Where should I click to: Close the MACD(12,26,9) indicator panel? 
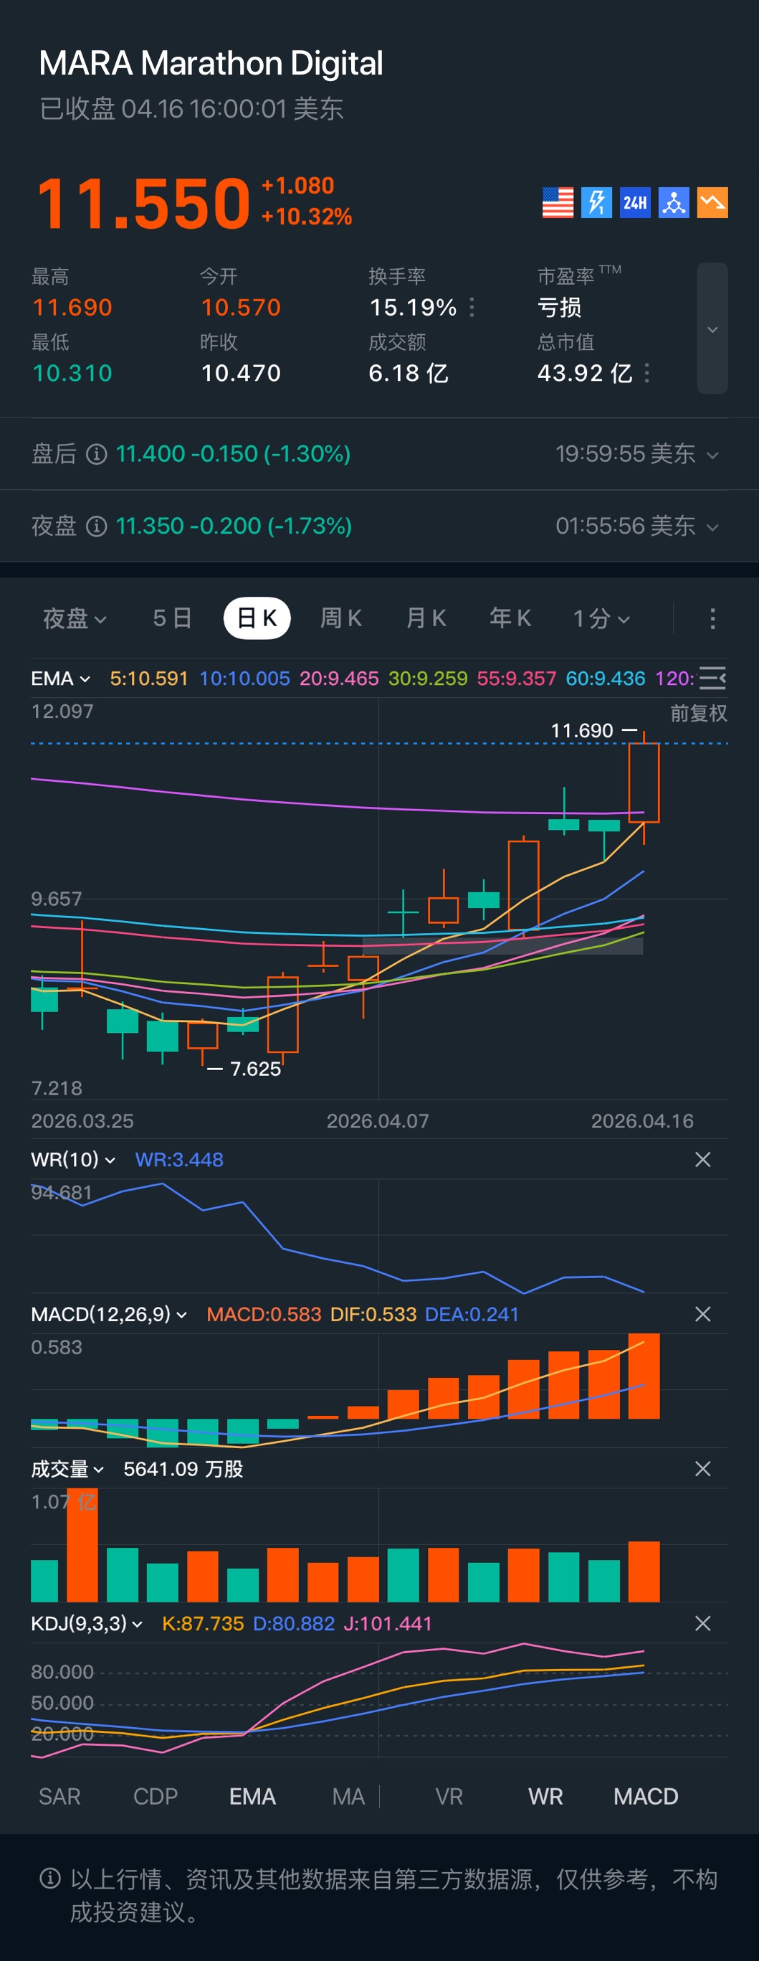[x=702, y=1314]
